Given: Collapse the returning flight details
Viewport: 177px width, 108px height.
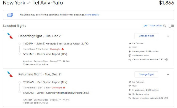Looking at the screenshot, I should point(168,74).
